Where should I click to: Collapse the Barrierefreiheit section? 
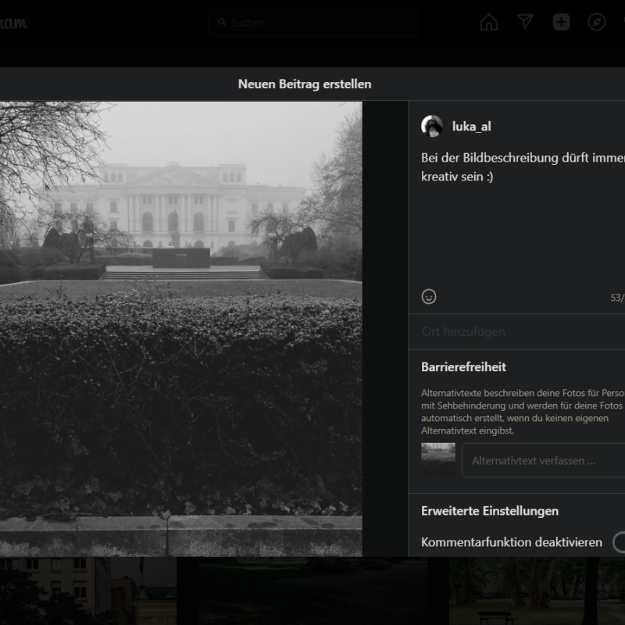pos(463,366)
